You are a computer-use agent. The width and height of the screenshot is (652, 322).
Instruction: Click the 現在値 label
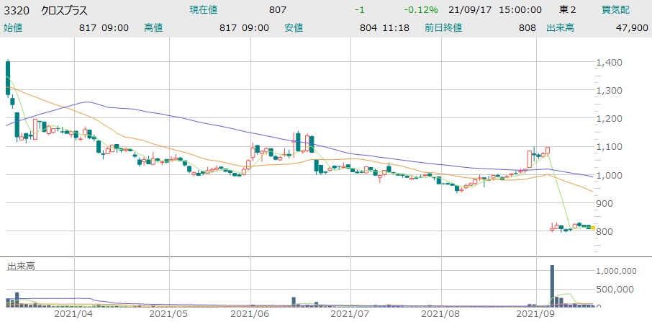click(x=203, y=10)
